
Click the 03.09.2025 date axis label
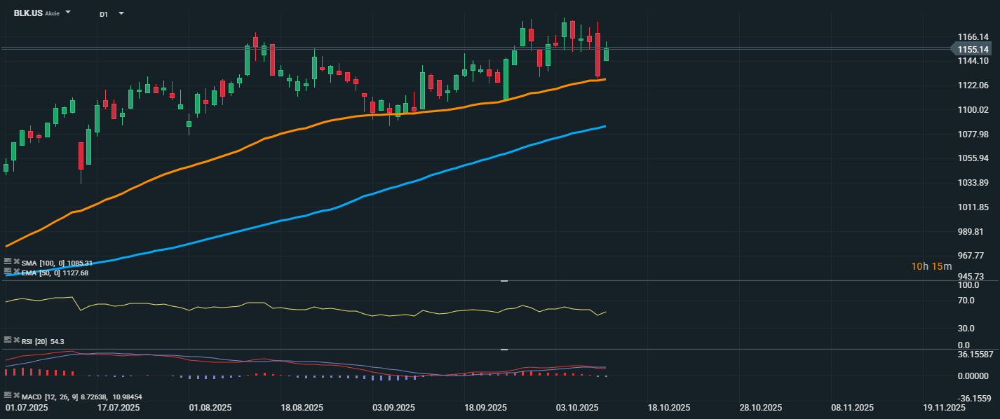pos(393,407)
